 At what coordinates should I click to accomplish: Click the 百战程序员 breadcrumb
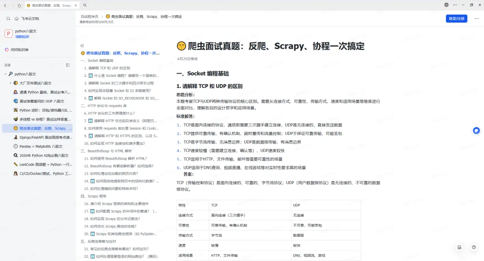coord(89,17)
